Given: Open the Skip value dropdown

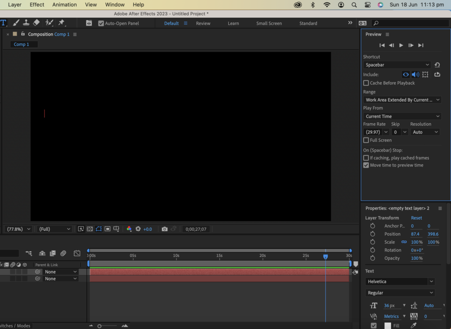Looking at the screenshot, I should 400,132.
